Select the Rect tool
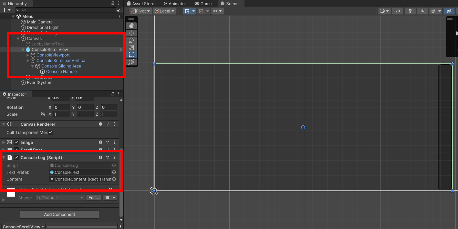Viewport: 458px width, 229px height. pyautogui.click(x=131, y=55)
